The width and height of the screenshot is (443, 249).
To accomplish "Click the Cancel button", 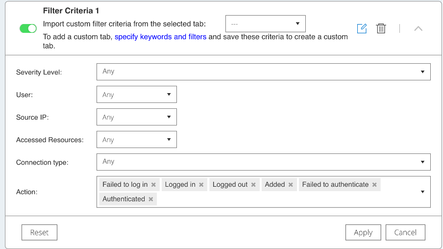I will point(405,232).
